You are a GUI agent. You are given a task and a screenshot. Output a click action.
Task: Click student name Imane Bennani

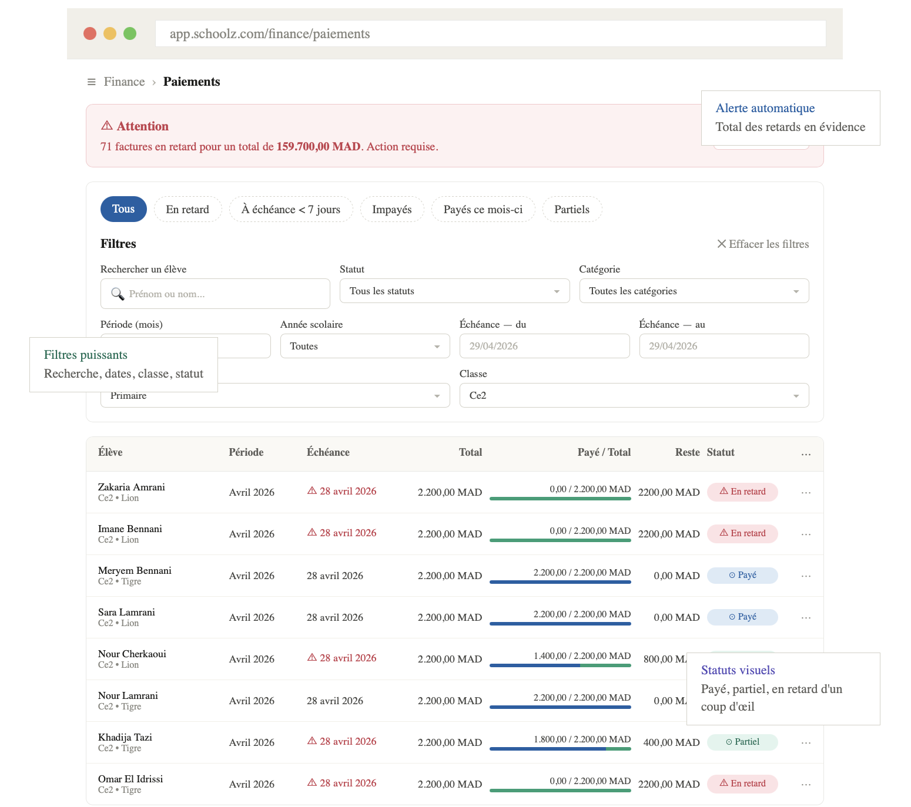tap(130, 529)
